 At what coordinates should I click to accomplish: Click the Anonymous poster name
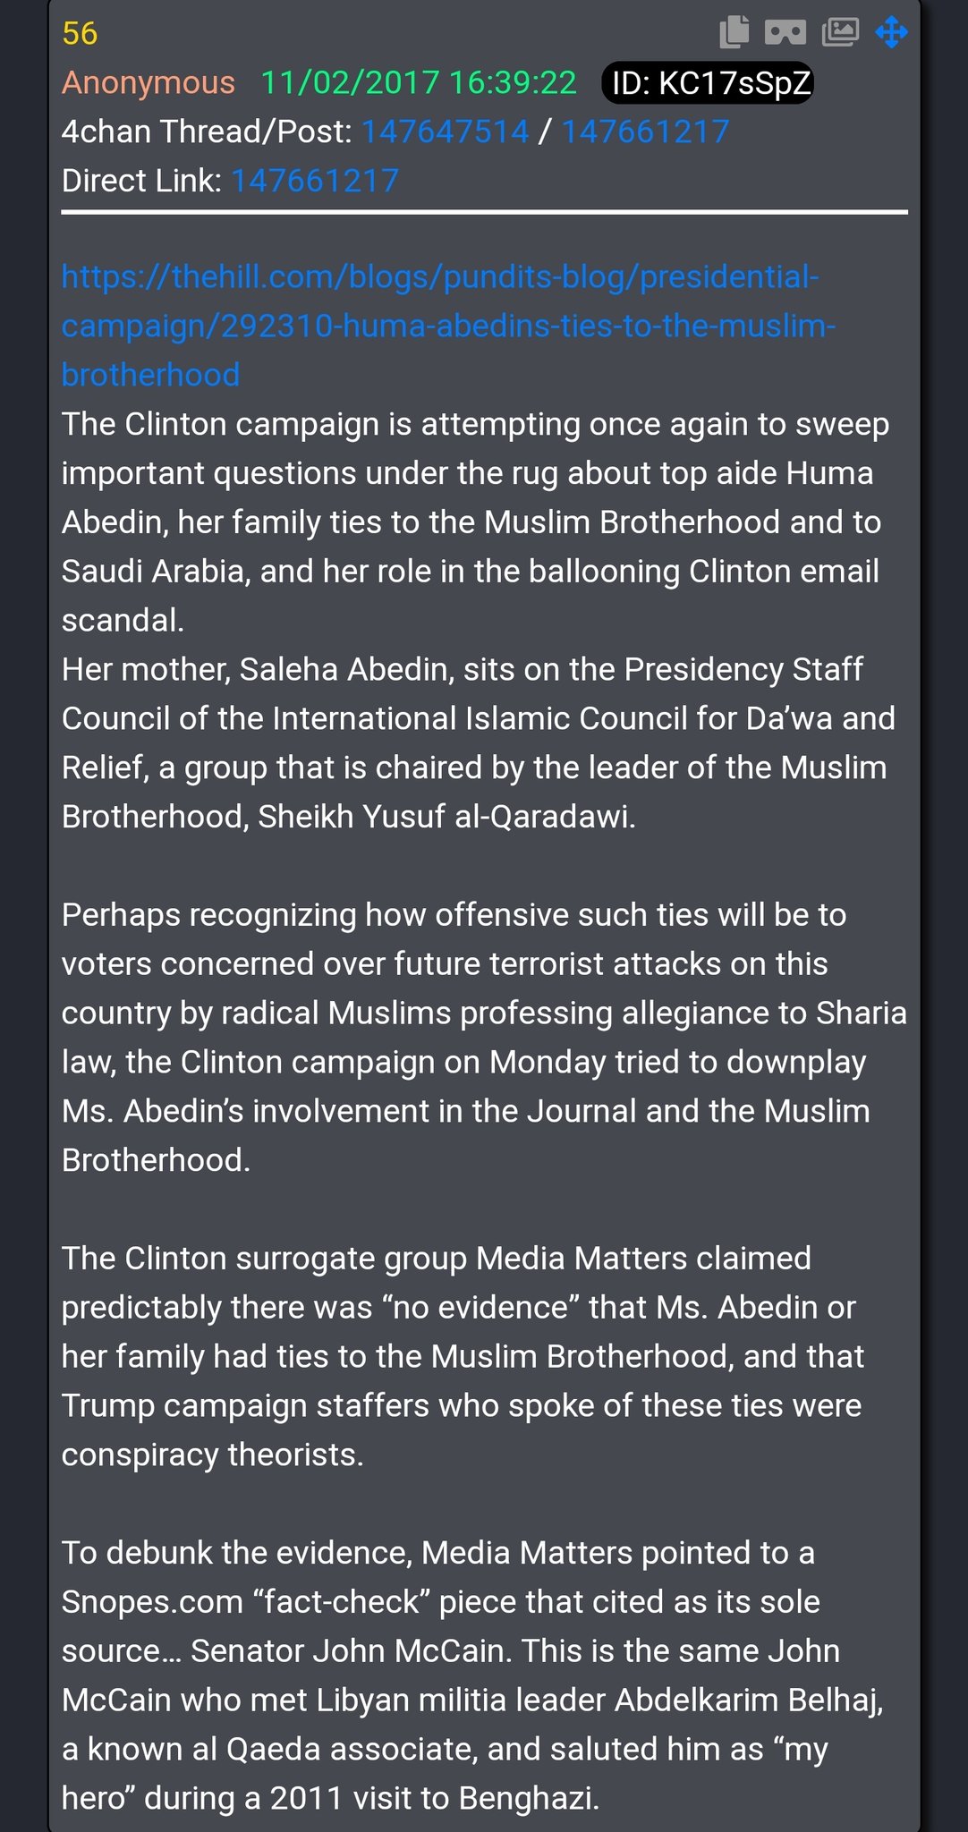(149, 83)
